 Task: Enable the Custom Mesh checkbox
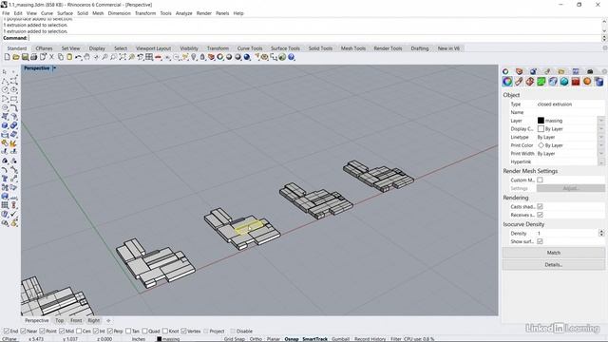[x=541, y=180]
